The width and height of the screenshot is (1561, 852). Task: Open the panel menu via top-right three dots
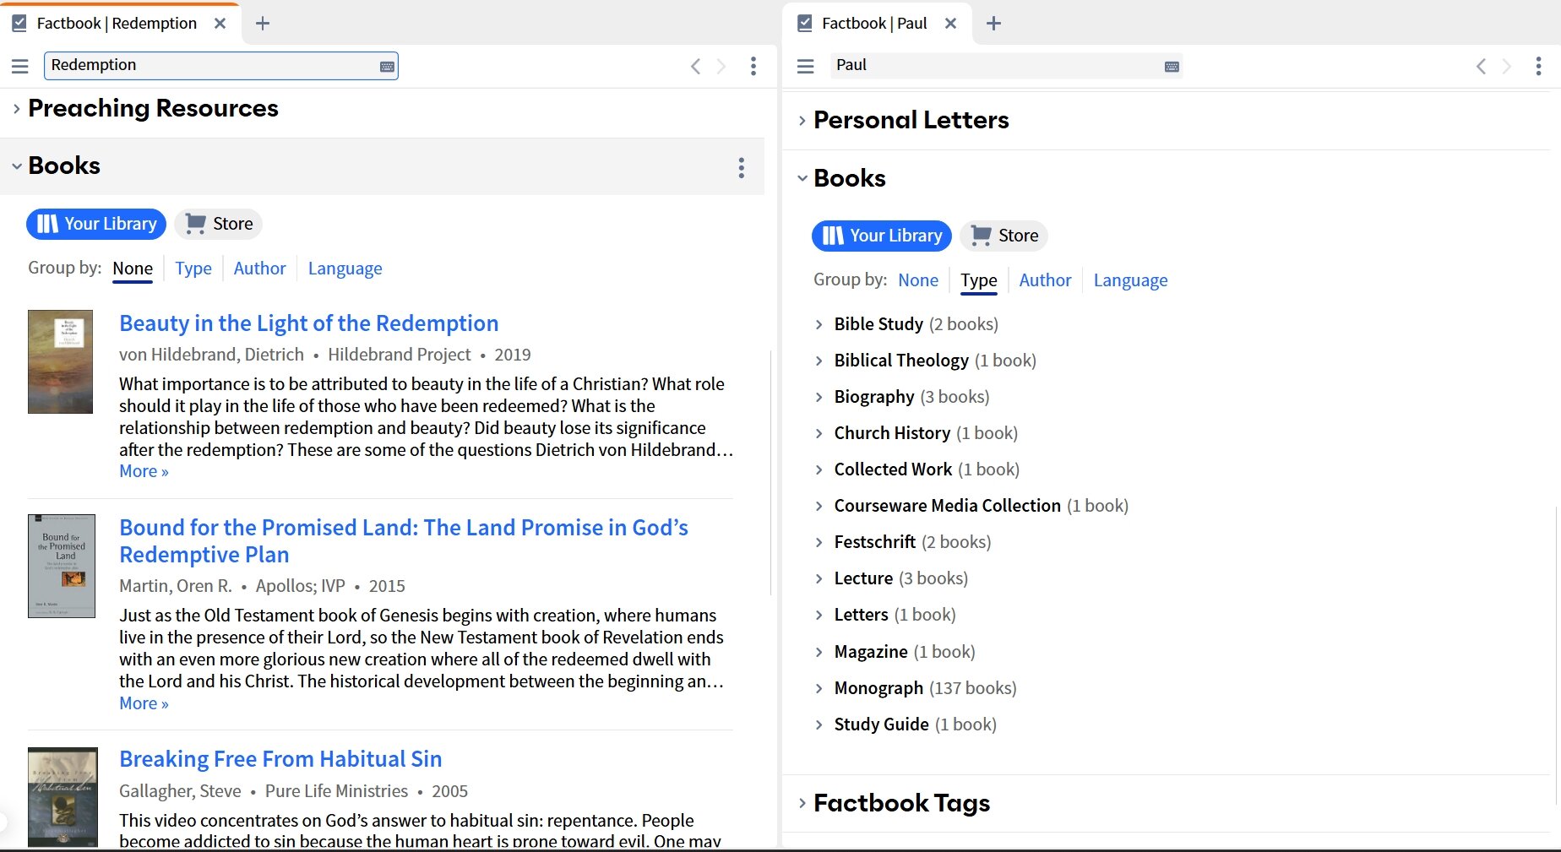(1538, 67)
